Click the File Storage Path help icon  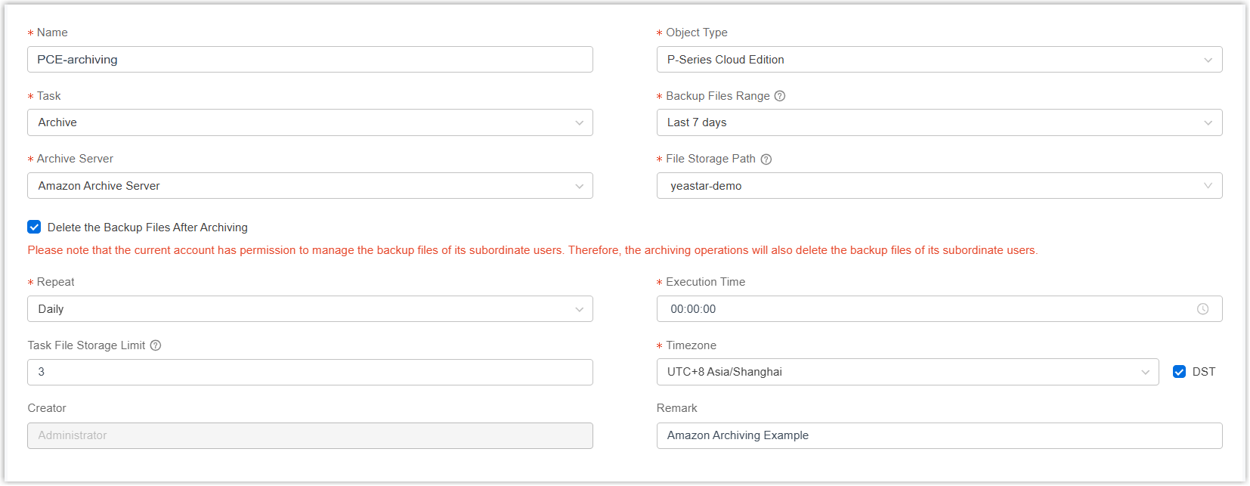coord(766,159)
